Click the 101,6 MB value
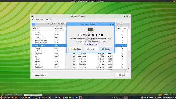Viewport: 176px width, 99px height. [100, 67]
